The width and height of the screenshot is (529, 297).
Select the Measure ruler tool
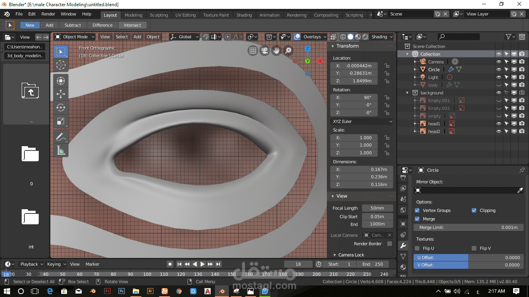click(61, 150)
